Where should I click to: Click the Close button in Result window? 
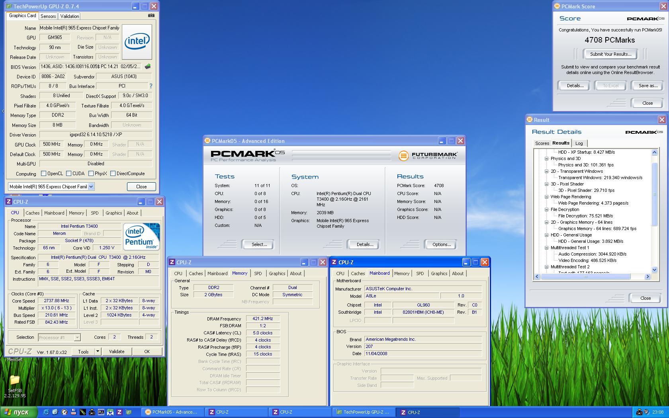(x=645, y=298)
